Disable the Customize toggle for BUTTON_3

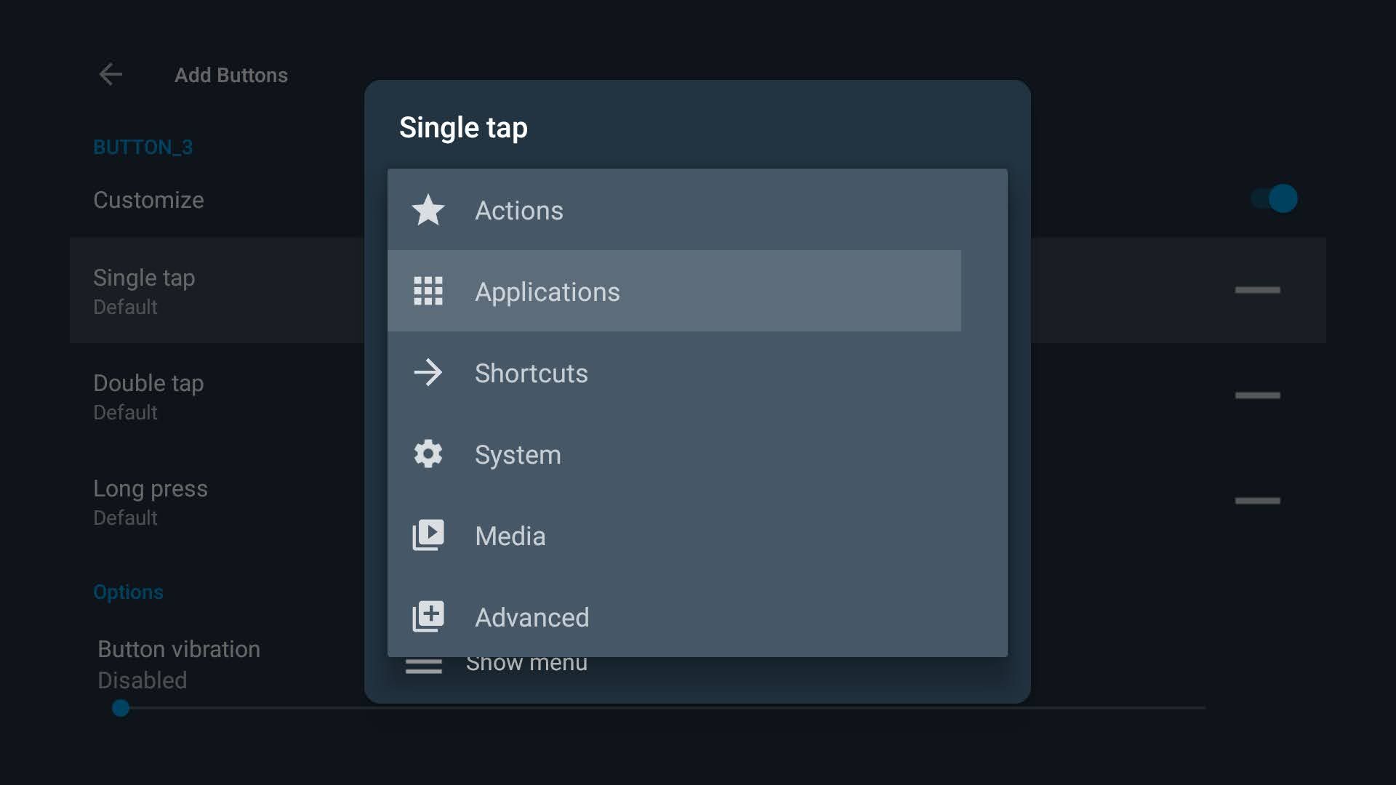(1274, 198)
